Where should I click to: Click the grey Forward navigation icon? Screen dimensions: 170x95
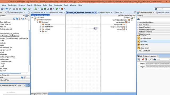(x=29, y=9)
